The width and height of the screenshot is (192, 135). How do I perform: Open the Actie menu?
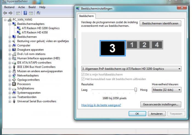coord(21,7)
